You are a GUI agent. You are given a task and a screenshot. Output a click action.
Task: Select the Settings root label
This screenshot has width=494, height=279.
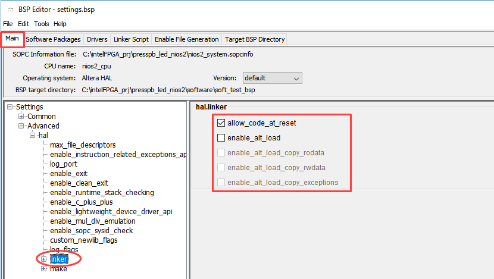[x=30, y=107]
